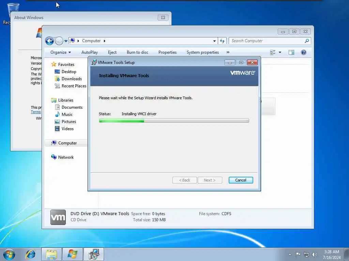Open the Documents library
349x261 pixels.
(x=72, y=107)
